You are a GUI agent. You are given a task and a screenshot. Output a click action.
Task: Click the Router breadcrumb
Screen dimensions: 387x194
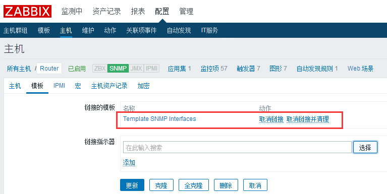[x=49, y=69]
